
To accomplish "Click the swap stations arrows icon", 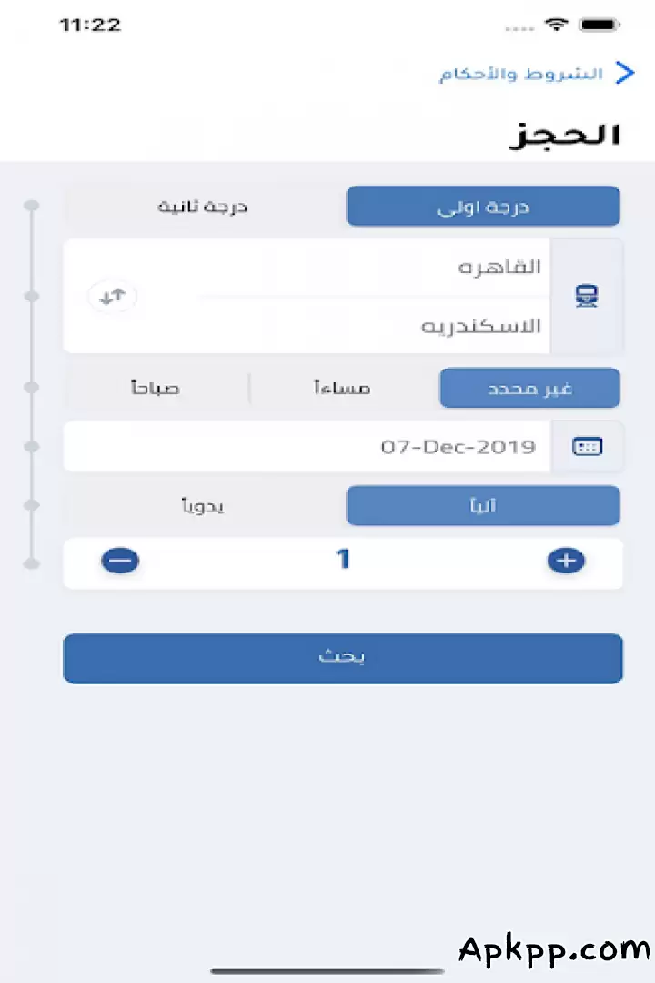I will pyautogui.click(x=112, y=296).
